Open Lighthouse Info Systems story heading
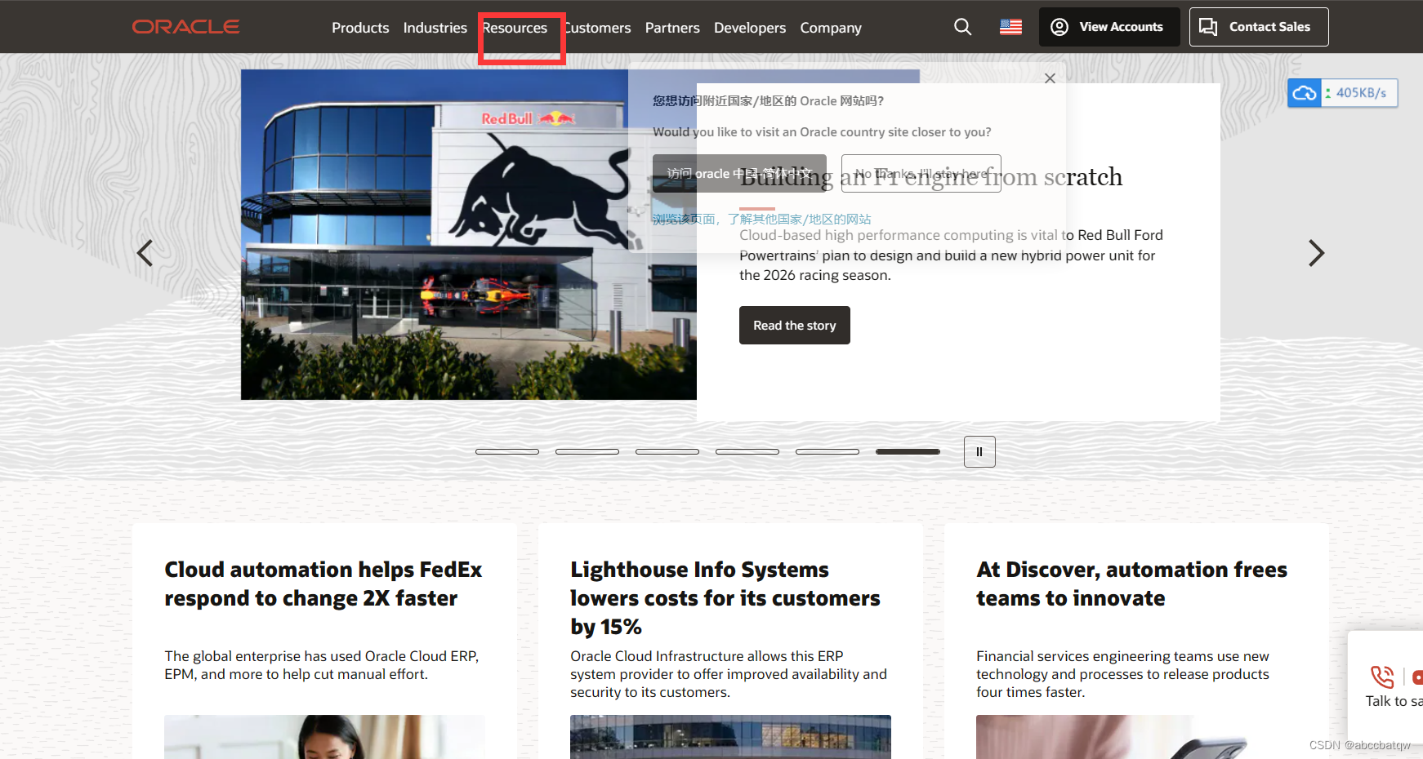The image size is (1423, 759). click(x=725, y=597)
